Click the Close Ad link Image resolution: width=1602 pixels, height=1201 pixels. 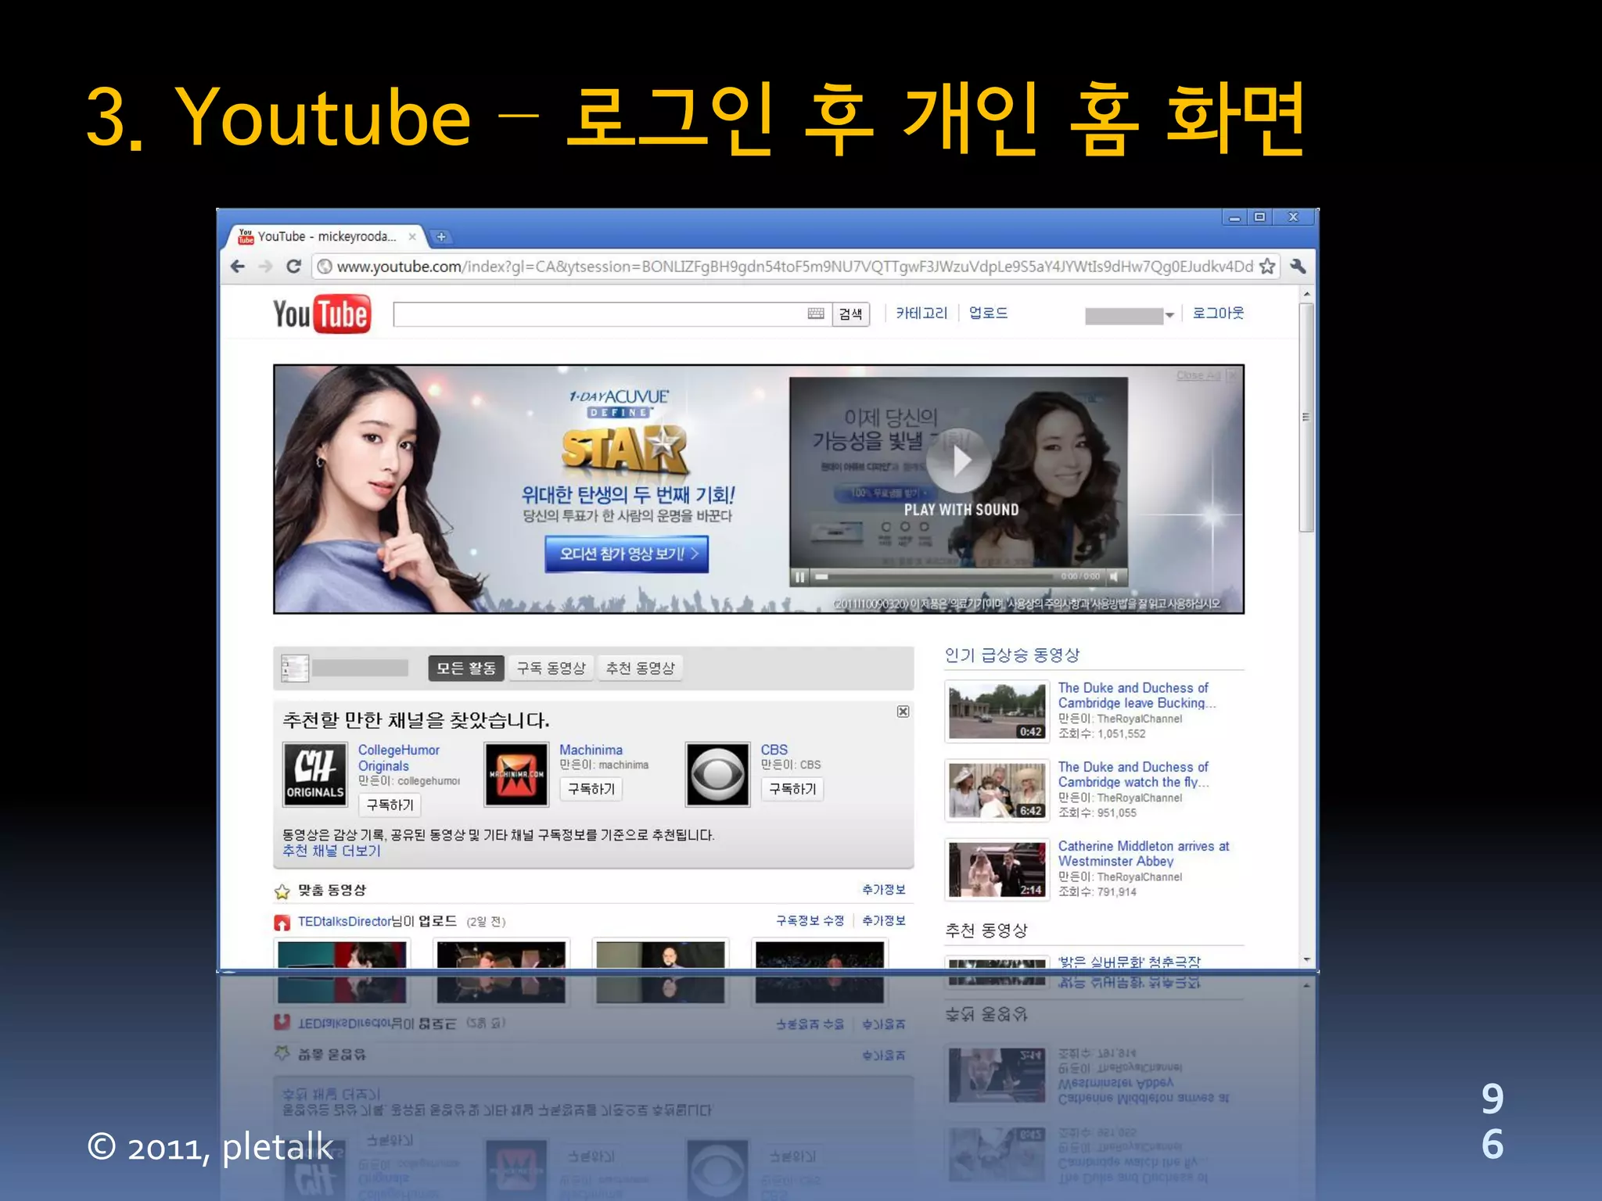1198,376
